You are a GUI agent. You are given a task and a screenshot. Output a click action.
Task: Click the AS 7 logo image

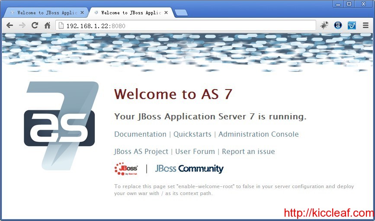pyautogui.click(x=61, y=125)
